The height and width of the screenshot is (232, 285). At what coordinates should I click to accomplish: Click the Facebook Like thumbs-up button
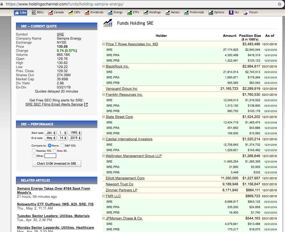click(21, 12)
